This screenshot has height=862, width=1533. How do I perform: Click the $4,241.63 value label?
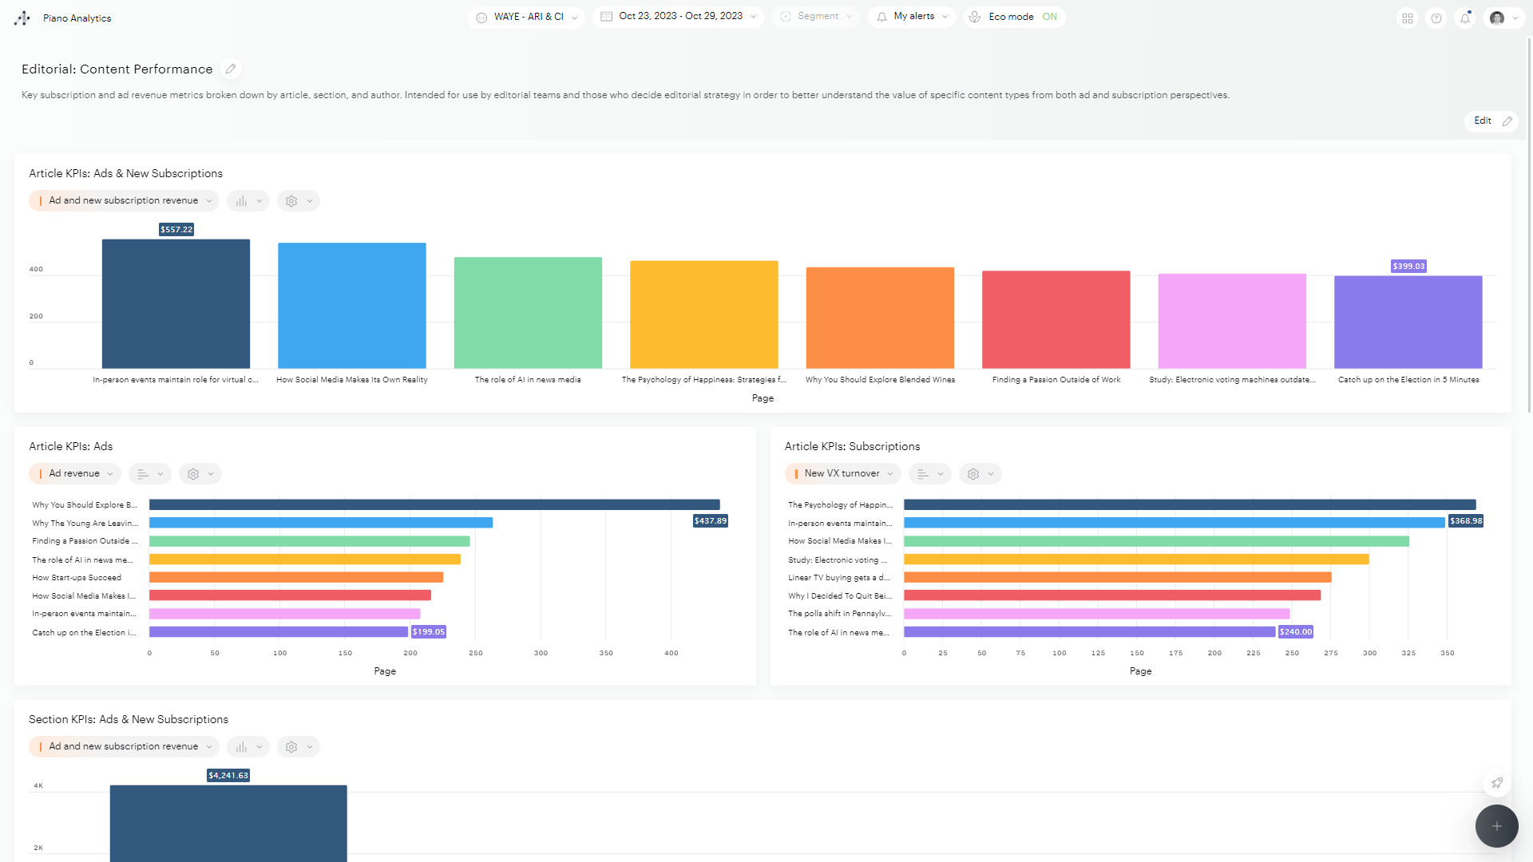(228, 776)
